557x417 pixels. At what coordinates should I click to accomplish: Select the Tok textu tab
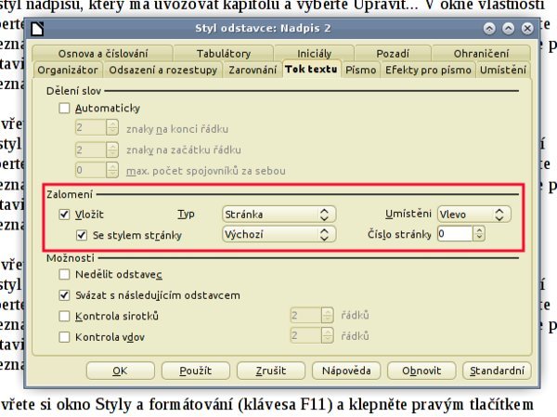coord(312,69)
